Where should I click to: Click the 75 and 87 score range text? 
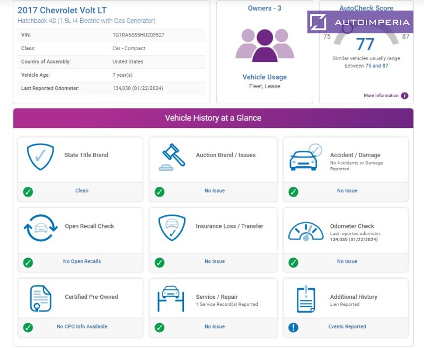pyautogui.click(x=377, y=66)
